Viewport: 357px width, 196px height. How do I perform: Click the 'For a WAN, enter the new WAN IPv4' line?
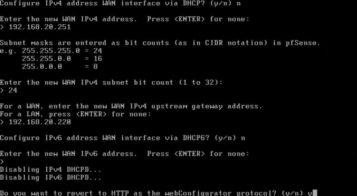point(131,106)
